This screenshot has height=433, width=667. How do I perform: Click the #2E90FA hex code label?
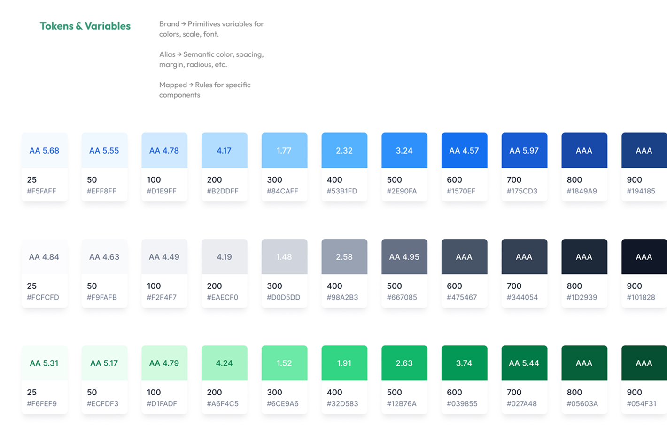pyautogui.click(x=402, y=191)
